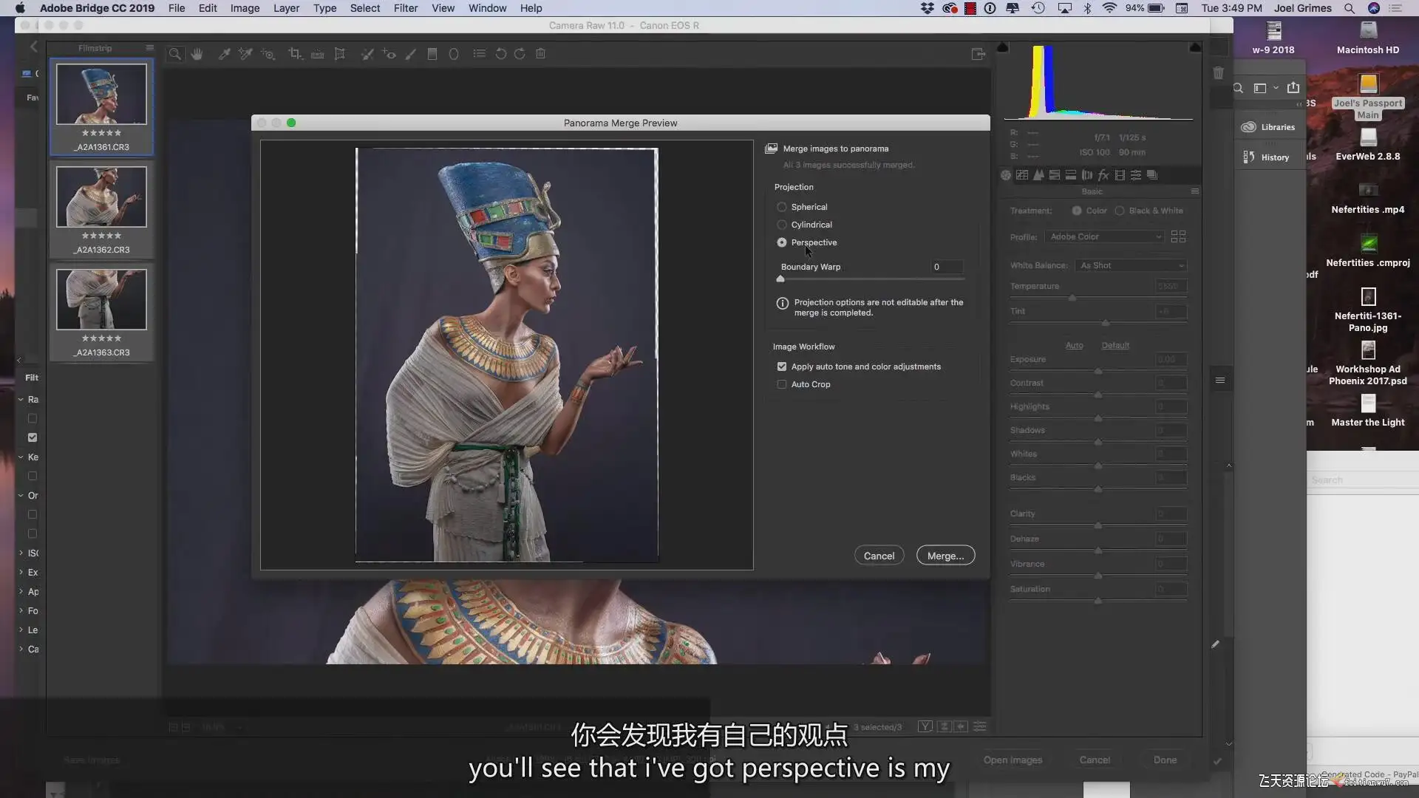This screenshot has height=798, width=1419.
Task: Open the Layer menu
Action: click(x=286, y=8)
